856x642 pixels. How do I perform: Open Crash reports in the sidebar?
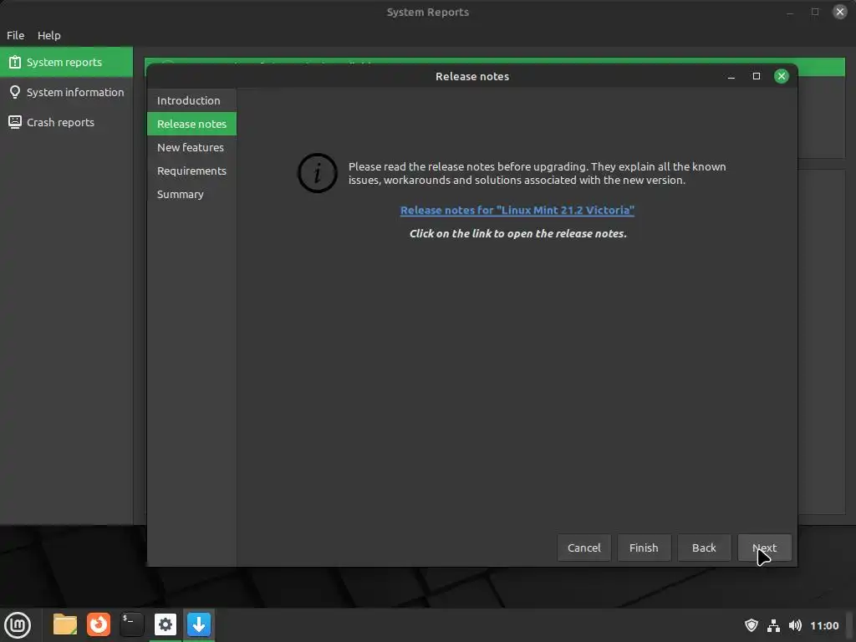click(x=67, y=122)
